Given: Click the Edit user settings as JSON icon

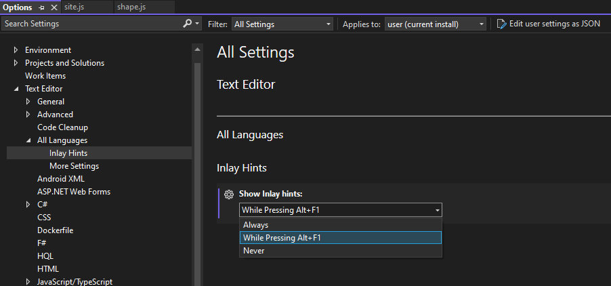Looking at the screenshot, I should pyautogui.click(x=501, y=24).
